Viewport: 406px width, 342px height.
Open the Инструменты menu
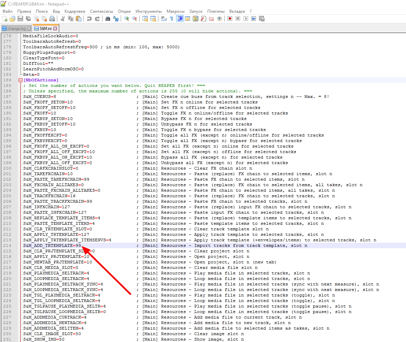click(149, 11)
